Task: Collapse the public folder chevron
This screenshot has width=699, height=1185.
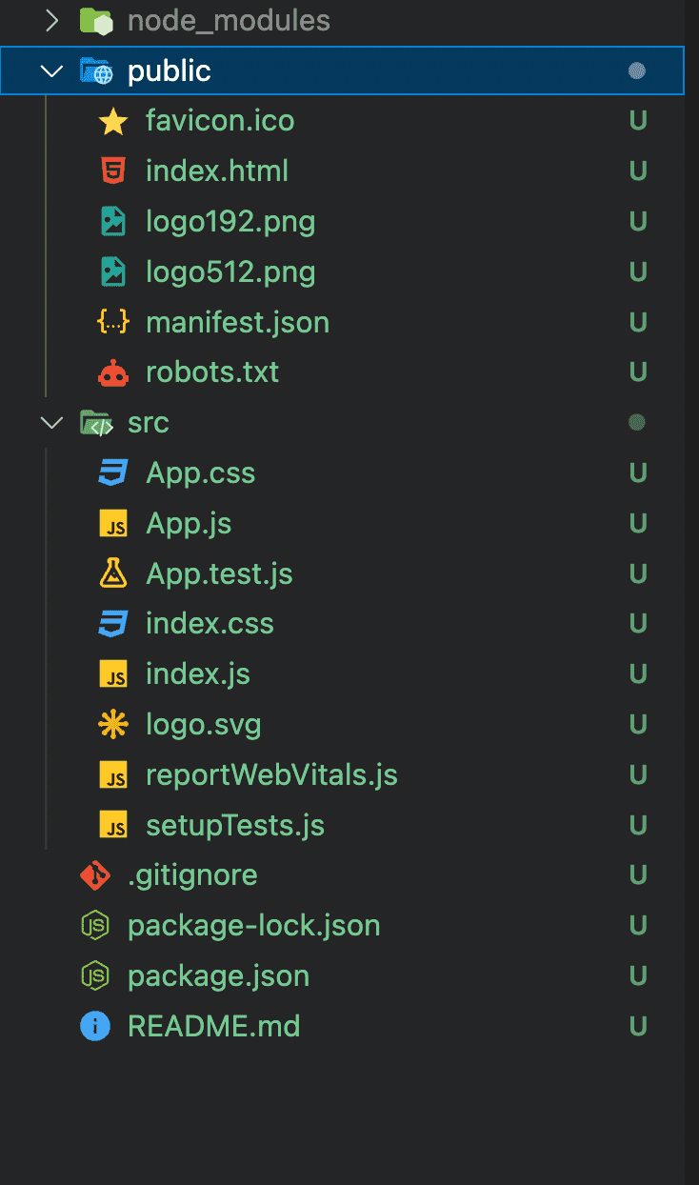Action: tap(52, 71)
